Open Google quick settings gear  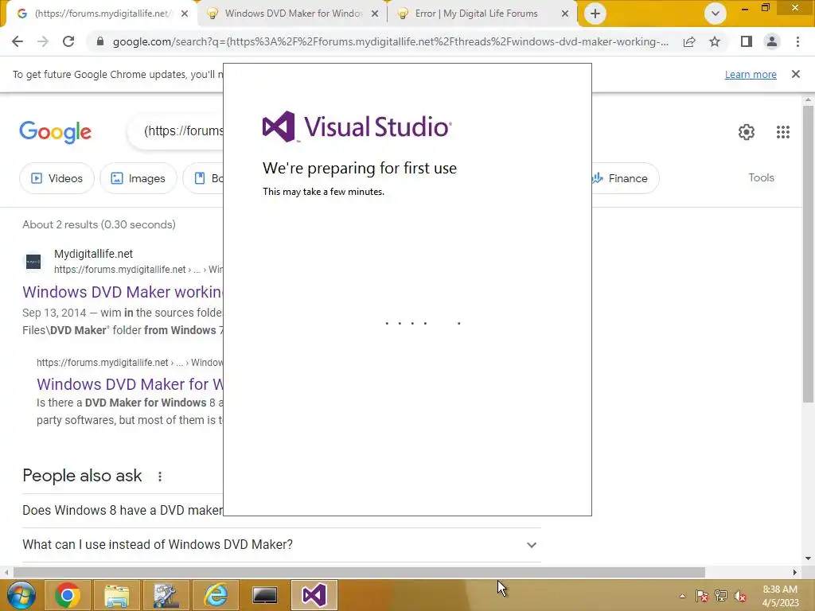pos(747,132)
